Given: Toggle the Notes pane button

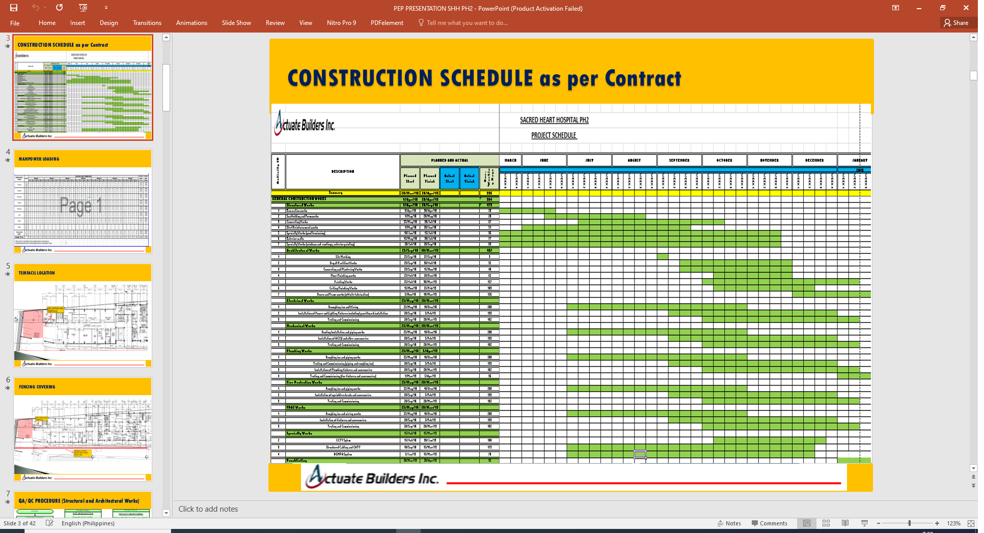Looking at the screenshot, I should pyautogui.click(x=729, y=523).
